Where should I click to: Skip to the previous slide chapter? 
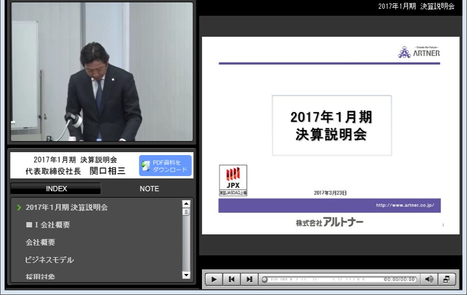click(231, 279)
